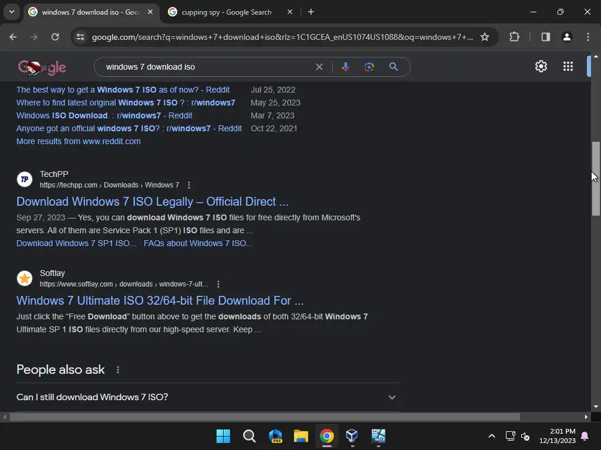
Task: Open 'The best way to get a Windows 7 ISO' link
Action: tap(123, 90)
